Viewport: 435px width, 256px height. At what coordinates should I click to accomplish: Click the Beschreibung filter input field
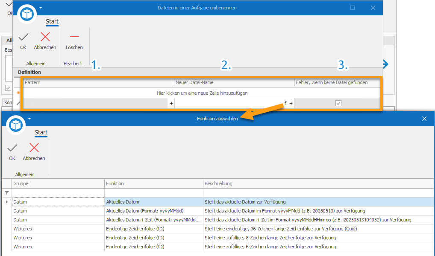318,193
